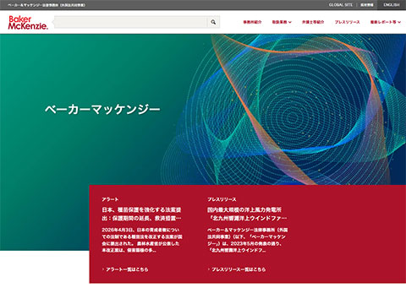
Task: Open the 事務所紹介 menu item
Action: (x=252, y=22)
